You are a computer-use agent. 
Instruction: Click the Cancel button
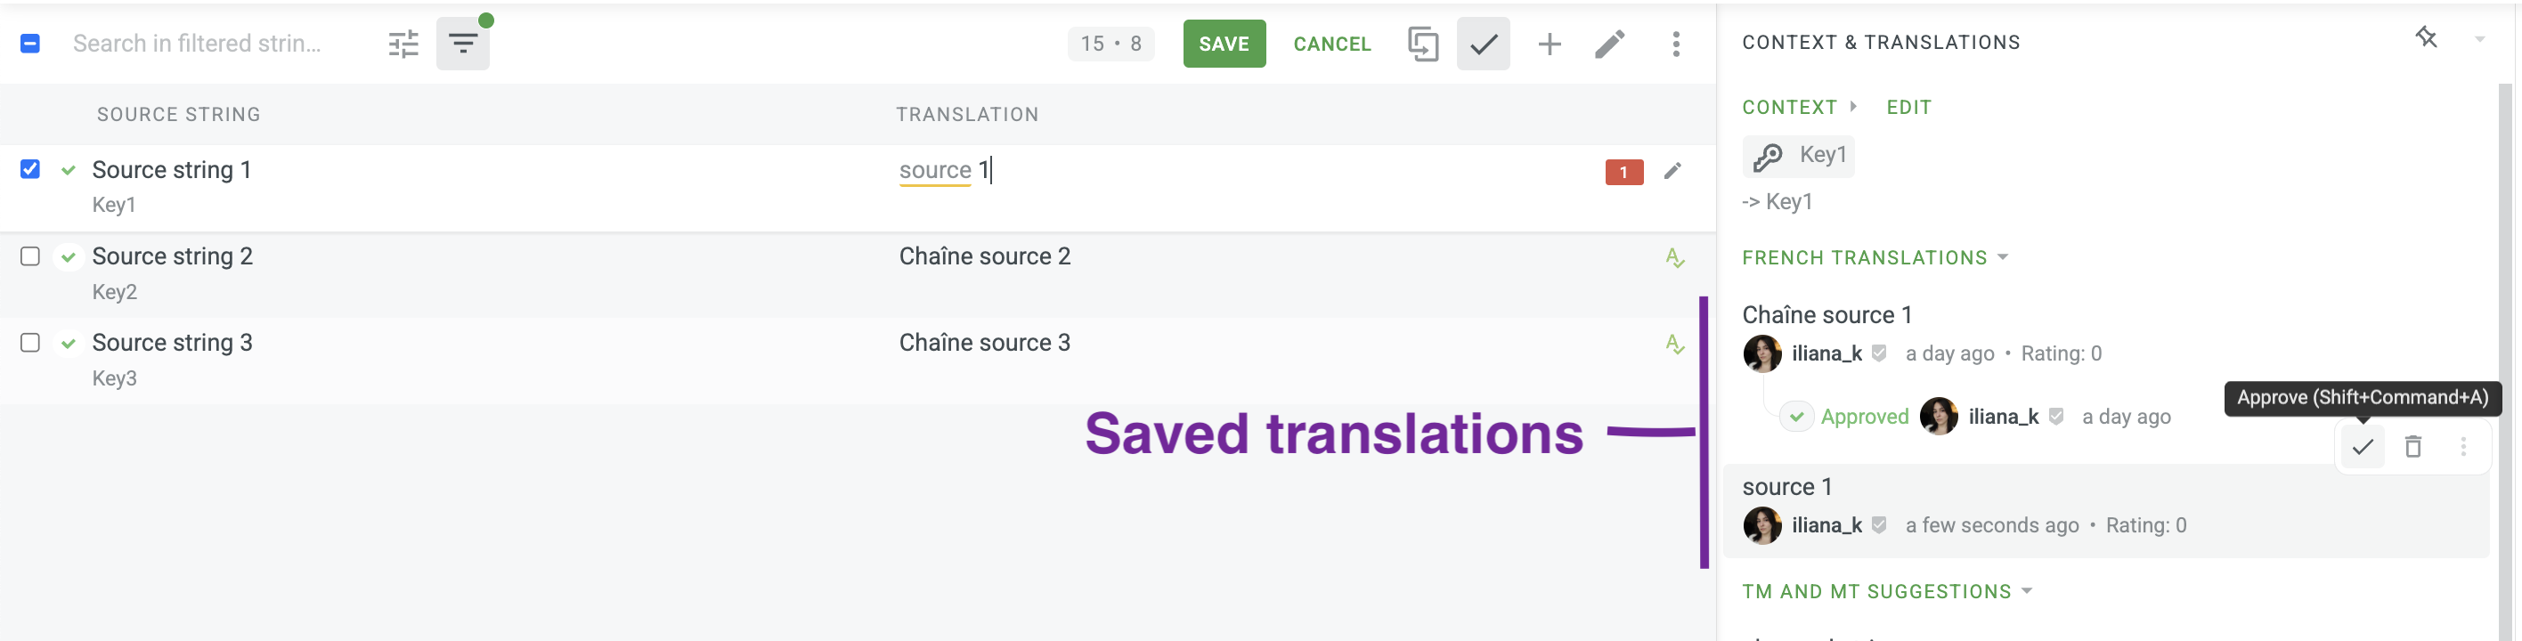click(1331, 44)
